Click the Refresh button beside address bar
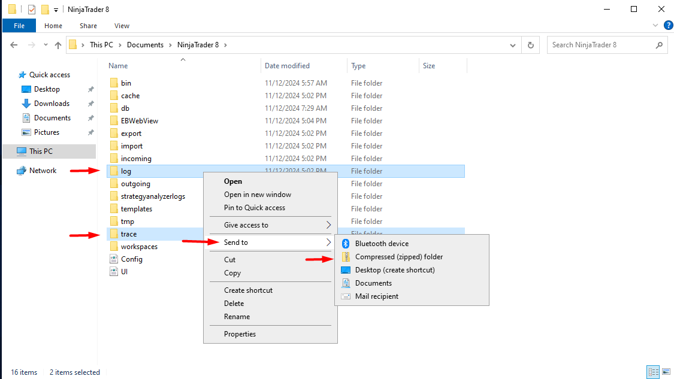 coord(530,45)
